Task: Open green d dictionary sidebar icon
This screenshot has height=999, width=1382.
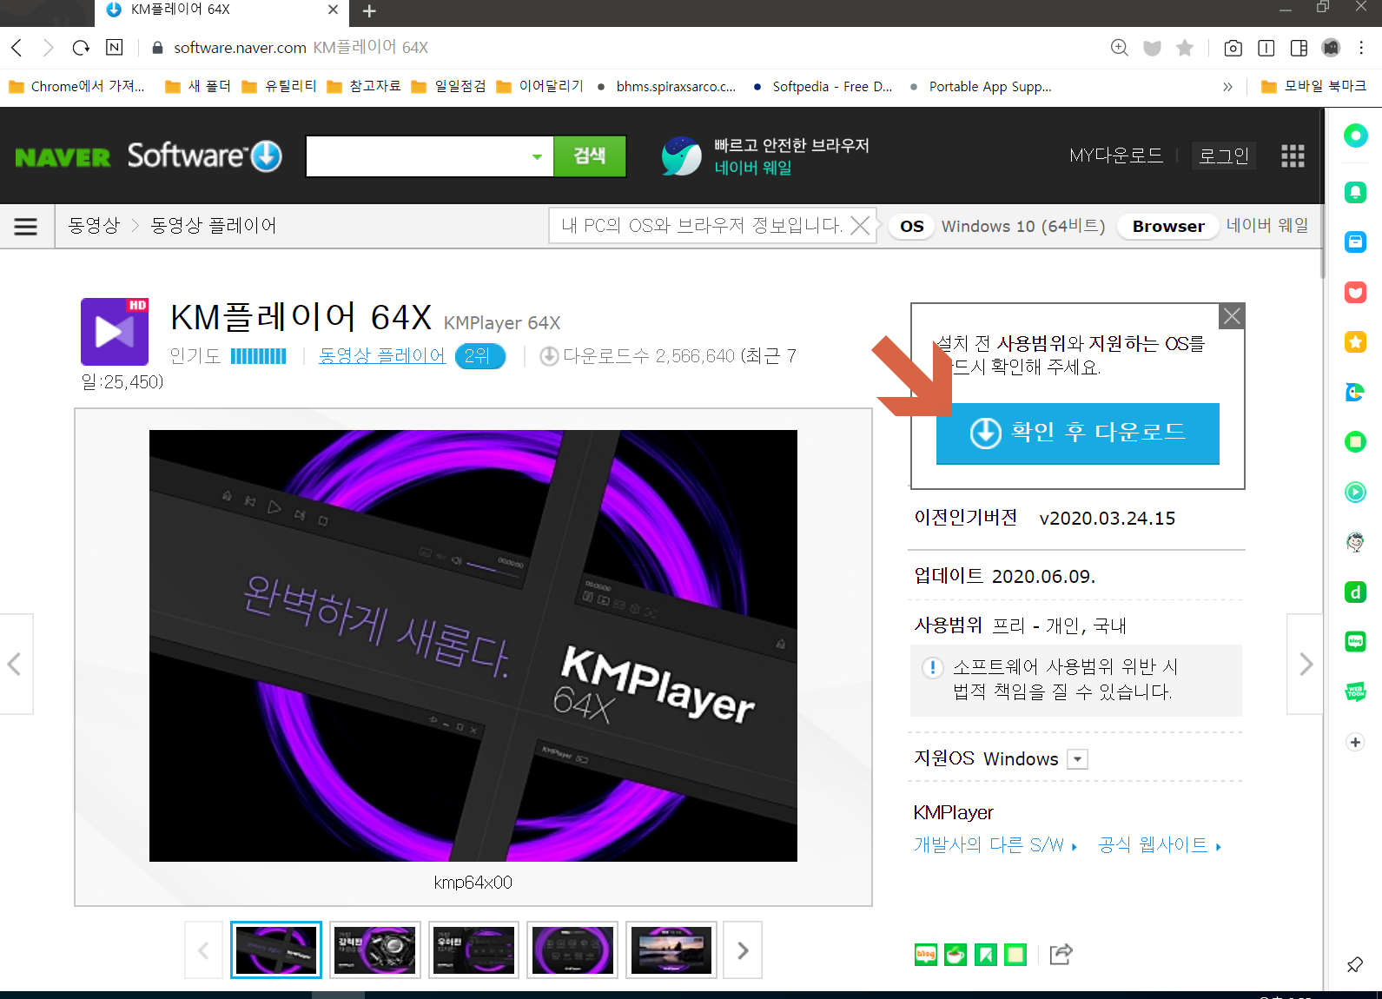Action: pos(1355,592)
